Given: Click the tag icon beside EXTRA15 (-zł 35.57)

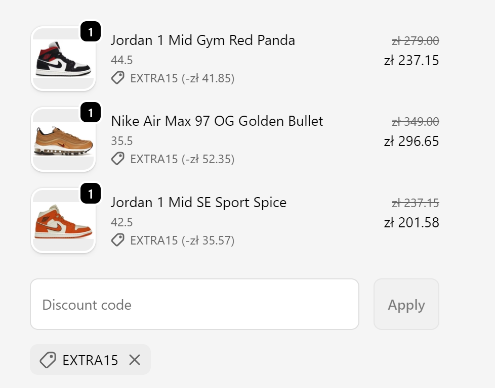Looking at the screenshot, I should point(118,240).
